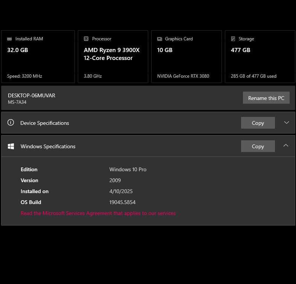The image size is (296, 284).
Task: Click the Windows logo icon
Action: pos(11,146)
